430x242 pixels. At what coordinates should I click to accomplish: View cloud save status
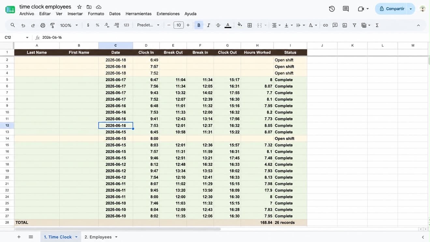point(99,7)
